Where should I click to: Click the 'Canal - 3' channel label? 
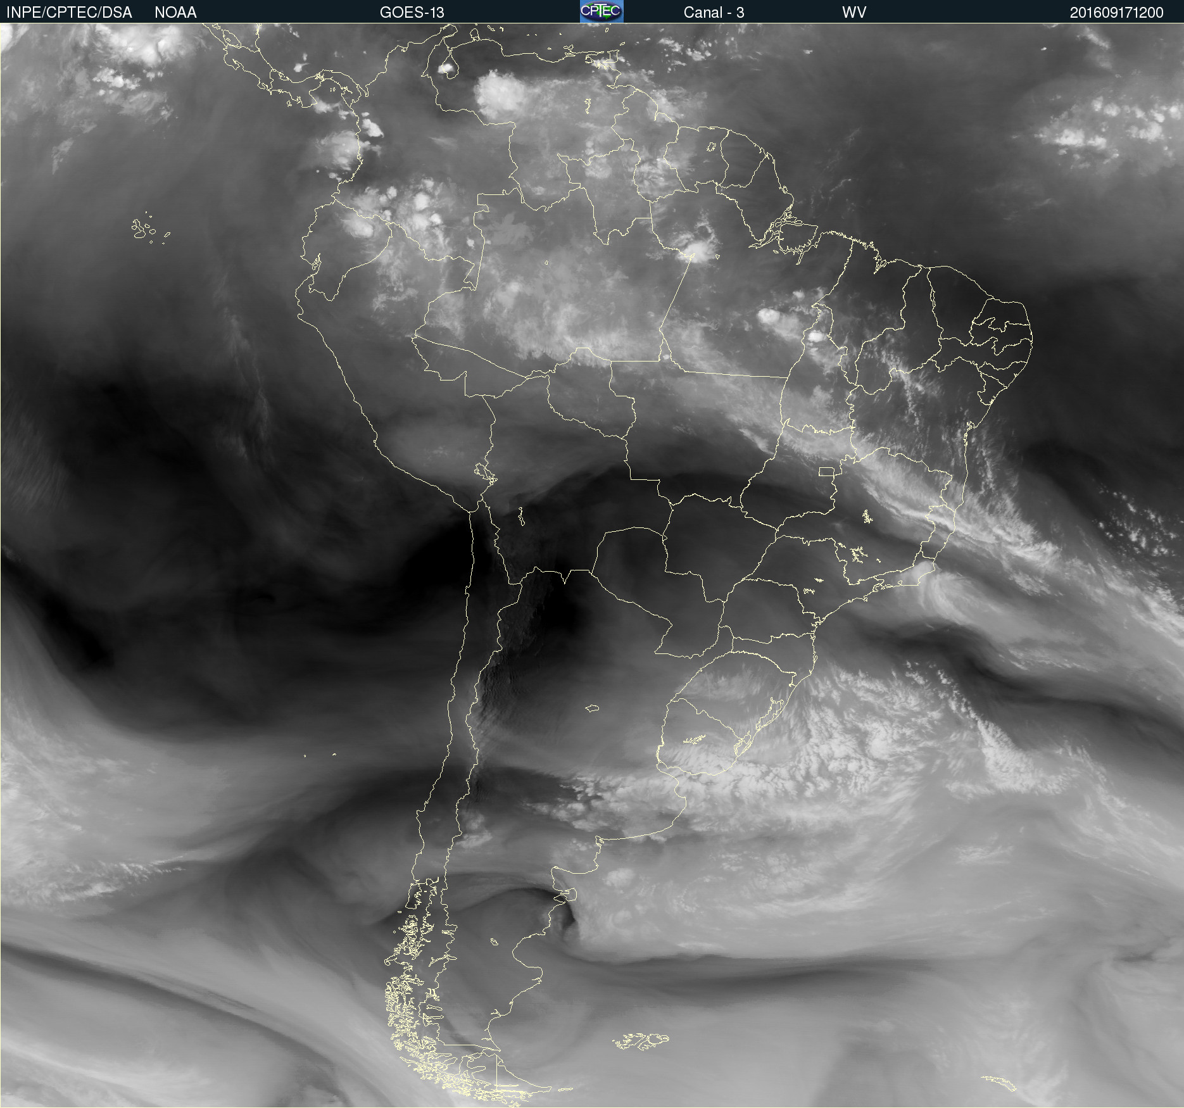(714, 13)
